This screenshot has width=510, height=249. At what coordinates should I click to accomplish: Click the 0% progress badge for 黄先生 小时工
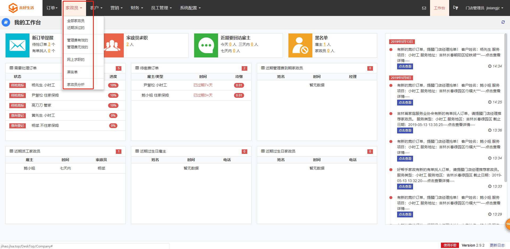(113, 116)
